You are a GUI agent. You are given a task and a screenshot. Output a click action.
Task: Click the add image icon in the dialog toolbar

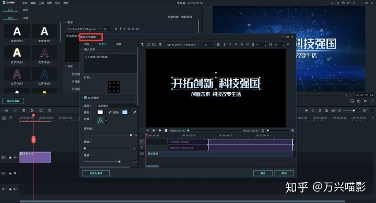(x=154, y=44)
